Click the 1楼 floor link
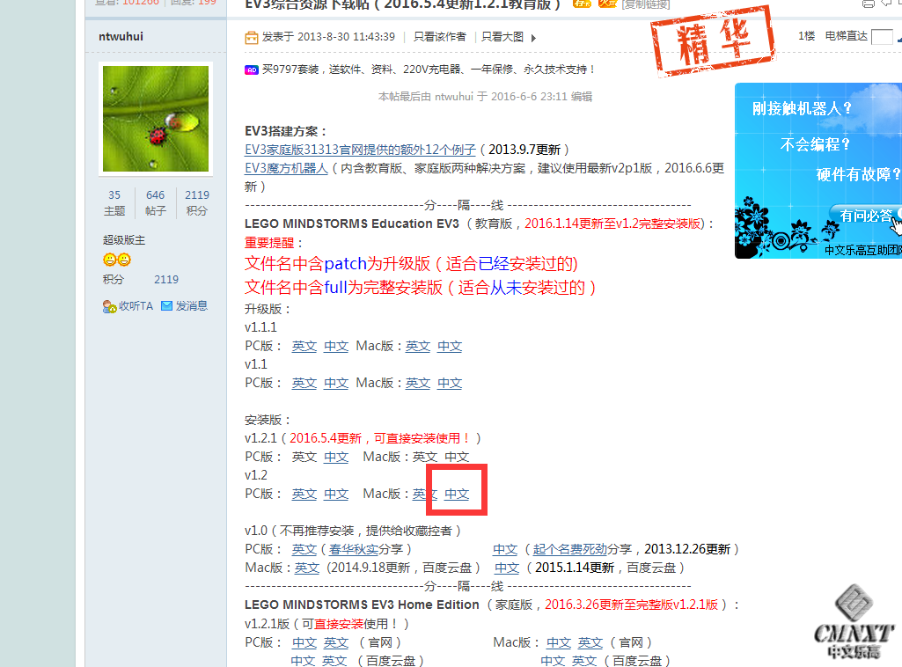This screenshot has height=667, width=902. point(806,36)
